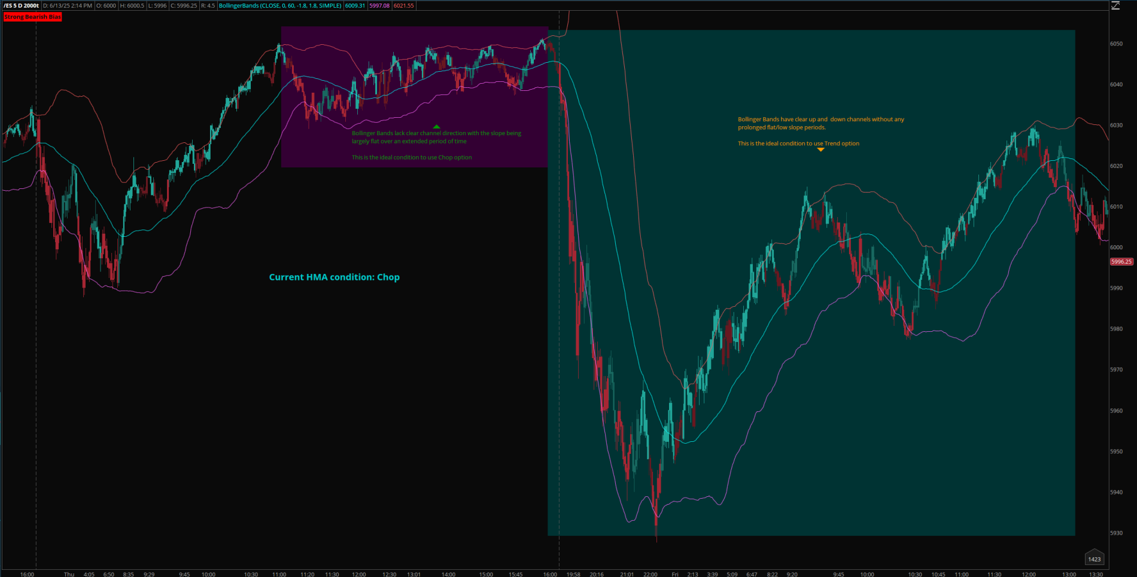Viewport: 1137px width, 577px height.
Task: Click the 3:39 time axis label
Action: point(712,574)
